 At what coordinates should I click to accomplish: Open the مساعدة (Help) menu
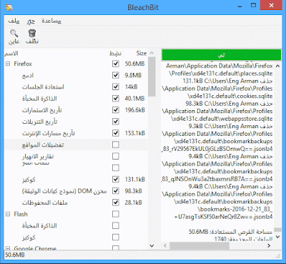[x=51, y=21]
